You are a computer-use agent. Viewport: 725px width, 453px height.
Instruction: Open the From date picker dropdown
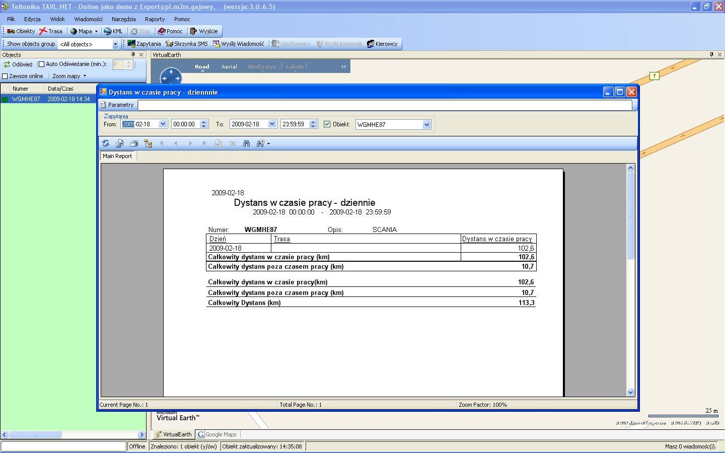tap(163, 124)
